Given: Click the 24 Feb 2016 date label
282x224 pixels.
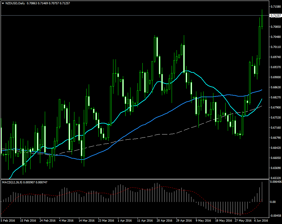Looking at the screenshot, I should pyautogui.click(x=48, y=220).
